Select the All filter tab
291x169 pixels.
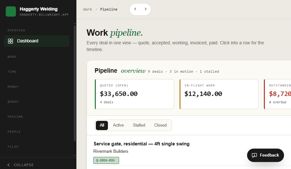[102, 125]
